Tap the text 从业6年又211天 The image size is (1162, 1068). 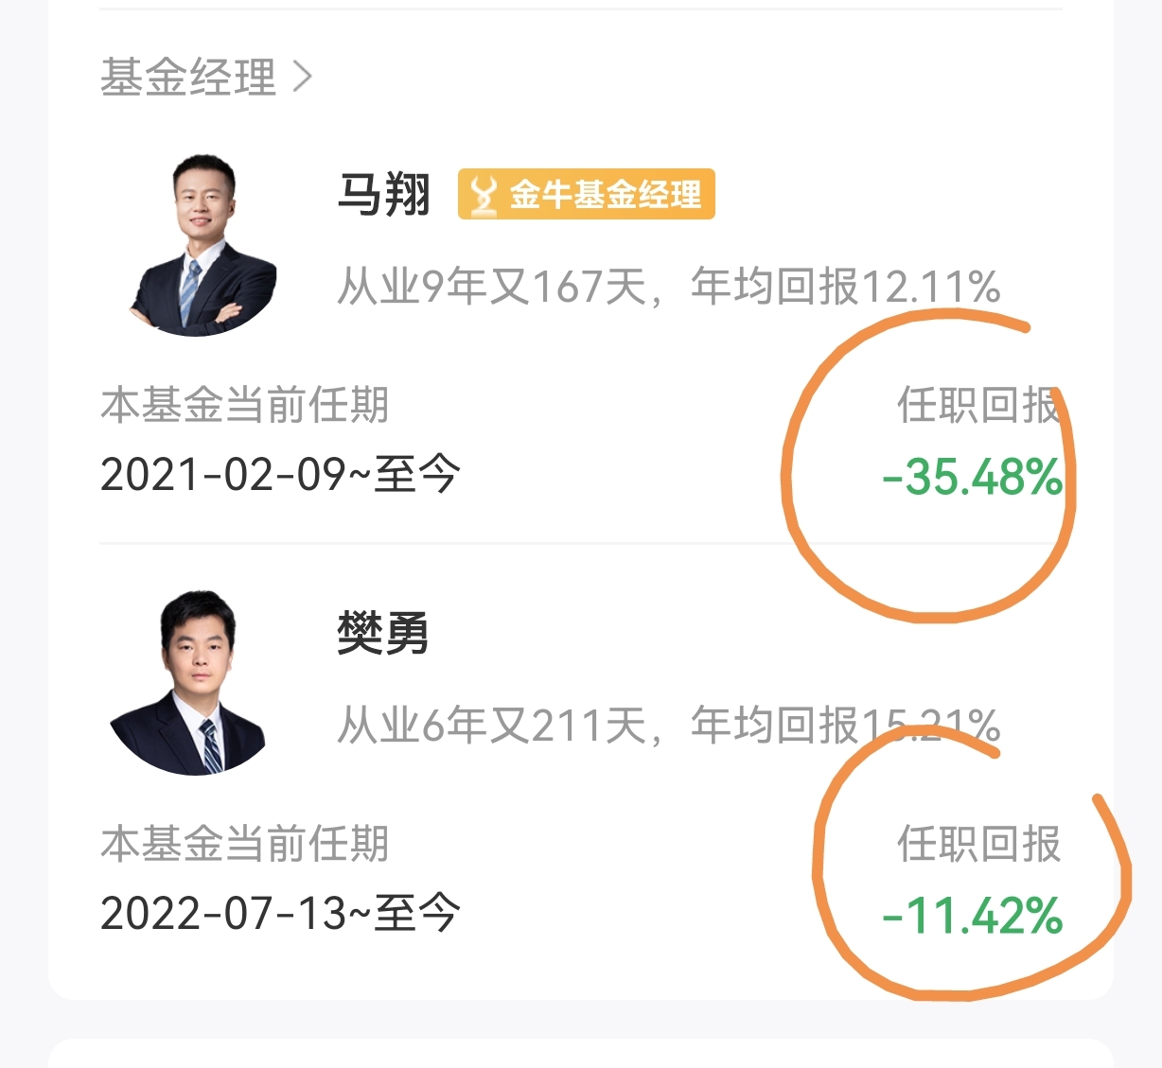tap(492, 726)
